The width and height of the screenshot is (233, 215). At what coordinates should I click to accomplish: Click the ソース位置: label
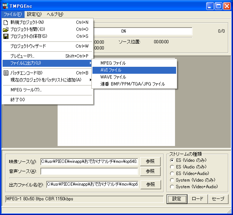coord(129,42)
